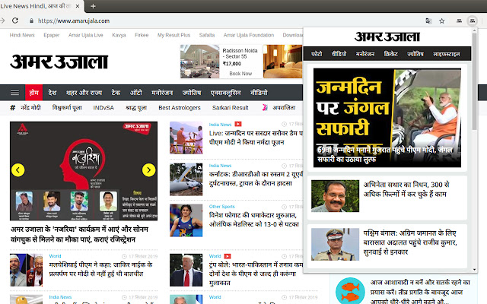Select मनोरंजन tab in the extension popup

(365, 54)
